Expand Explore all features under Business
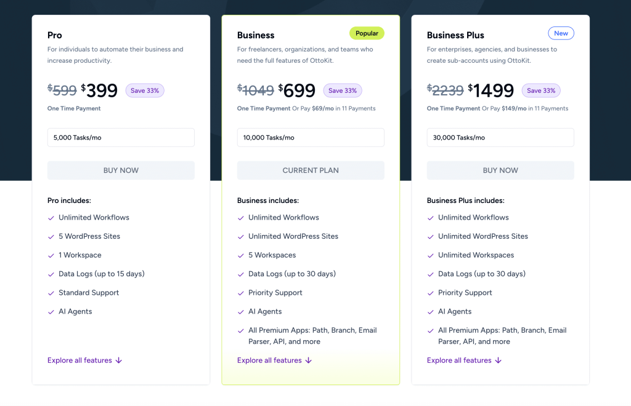This screenshot has width=631, height=406. 274,360
